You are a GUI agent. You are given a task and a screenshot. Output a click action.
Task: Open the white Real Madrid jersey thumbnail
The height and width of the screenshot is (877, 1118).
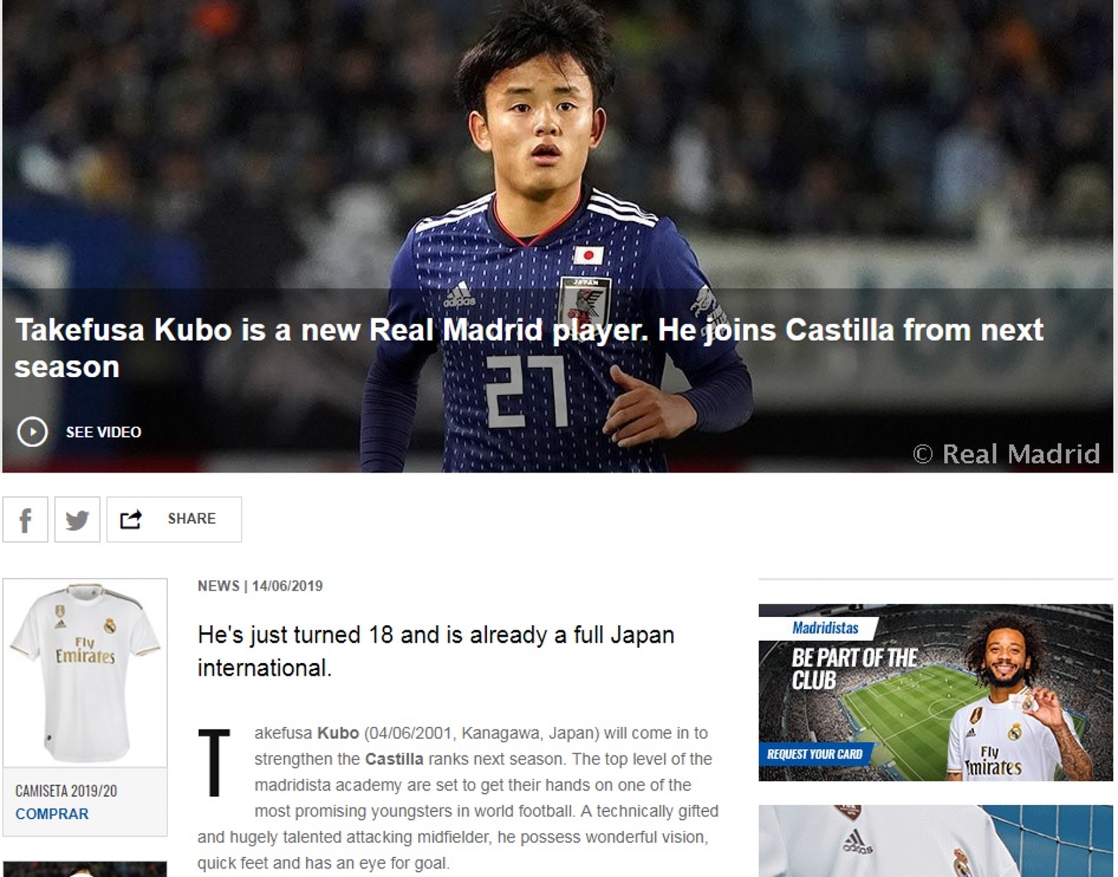[x=85, y=673]
